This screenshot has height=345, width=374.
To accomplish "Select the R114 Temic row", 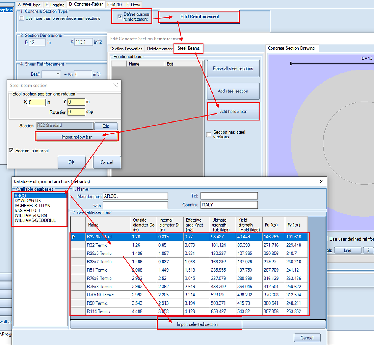I will (189, 311).
